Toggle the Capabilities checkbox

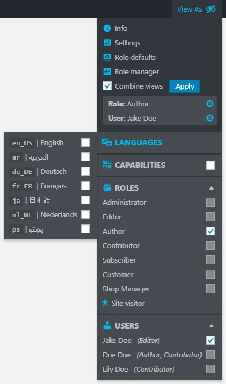click(210, 165)
